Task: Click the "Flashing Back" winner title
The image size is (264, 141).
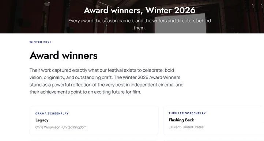Action: [x=181, y=120]
